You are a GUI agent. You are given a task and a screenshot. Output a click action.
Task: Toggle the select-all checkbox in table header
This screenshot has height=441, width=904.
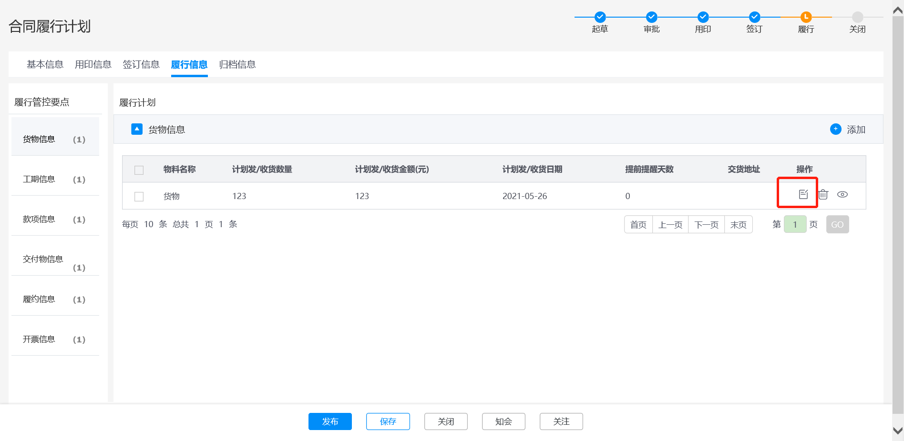tap(139, 170)
